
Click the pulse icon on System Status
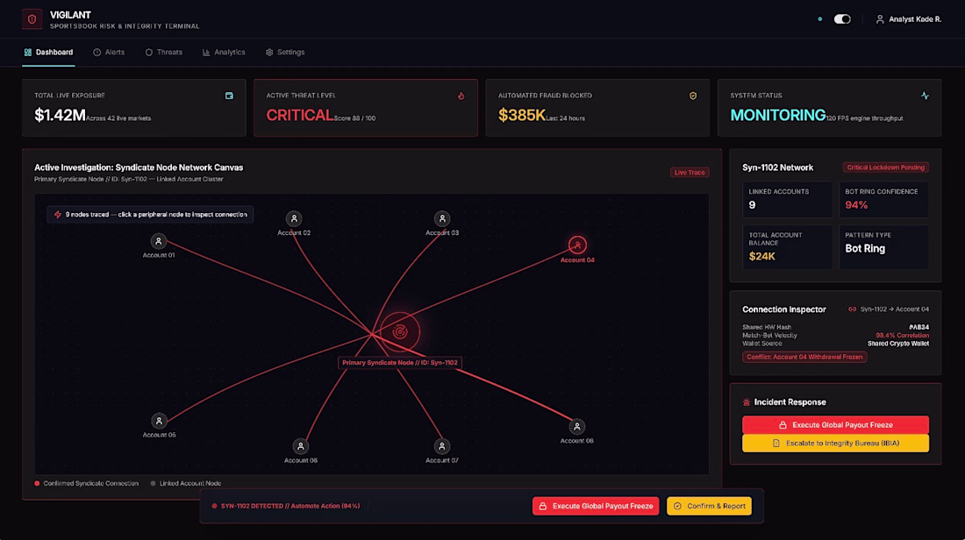(x=925, y=96)
